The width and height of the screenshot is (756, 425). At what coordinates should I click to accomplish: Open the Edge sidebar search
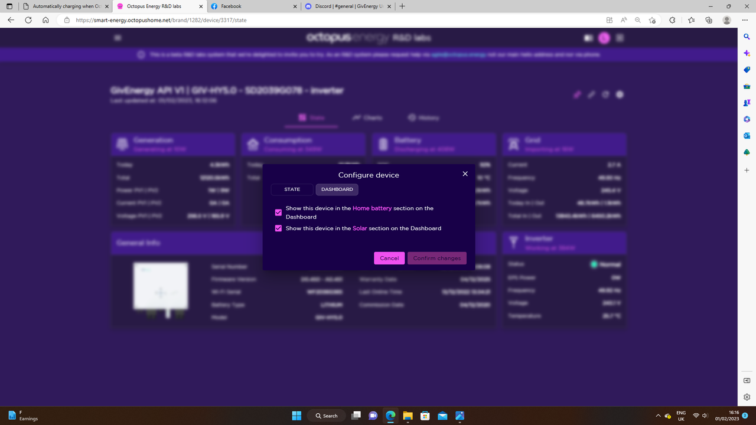tap(747, 37)
